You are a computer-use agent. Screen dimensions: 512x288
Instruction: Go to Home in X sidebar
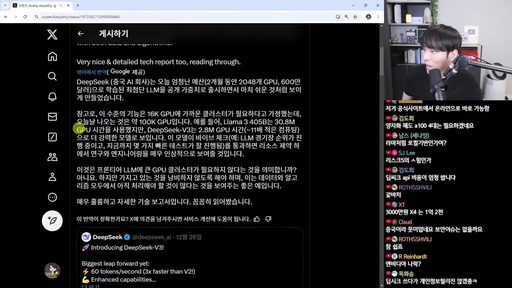52,56
